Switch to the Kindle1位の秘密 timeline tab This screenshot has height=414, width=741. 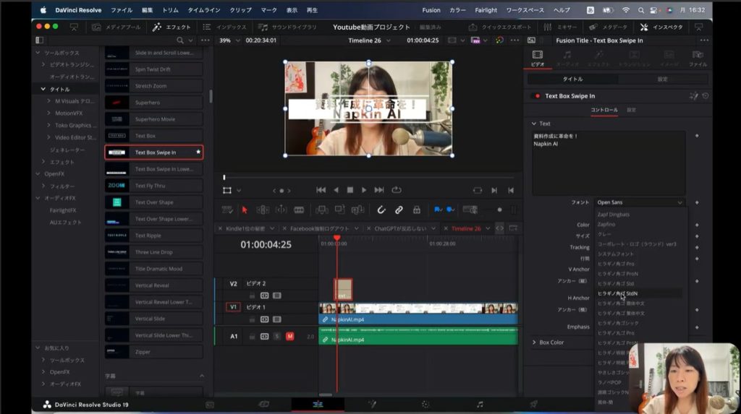[246, 228]
